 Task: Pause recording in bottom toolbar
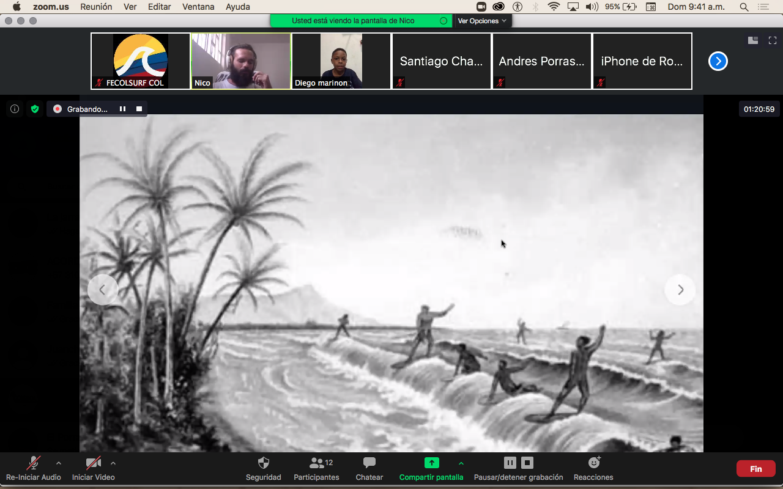pos(510,463)
